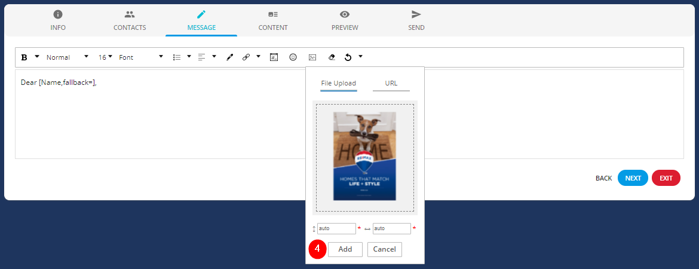699x269 pixels.
Task: Click the undo arrow icon
Action: click(348, 57)
